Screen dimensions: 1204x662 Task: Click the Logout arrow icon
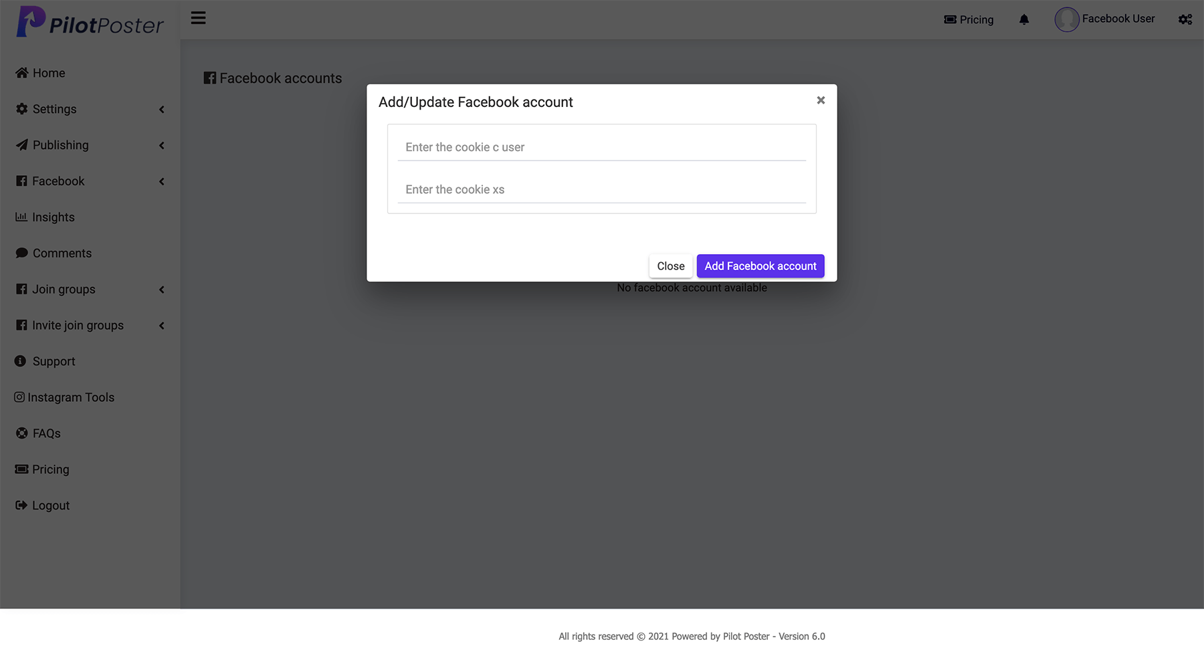pyautogui.click(x=21, y=506)
